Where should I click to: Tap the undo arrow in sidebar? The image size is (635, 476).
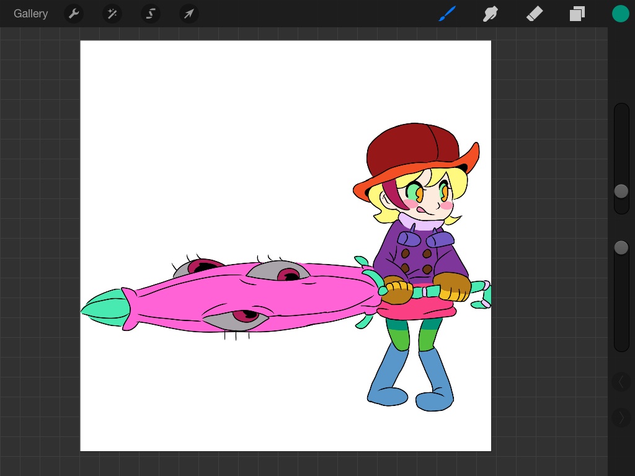[621, 382]
